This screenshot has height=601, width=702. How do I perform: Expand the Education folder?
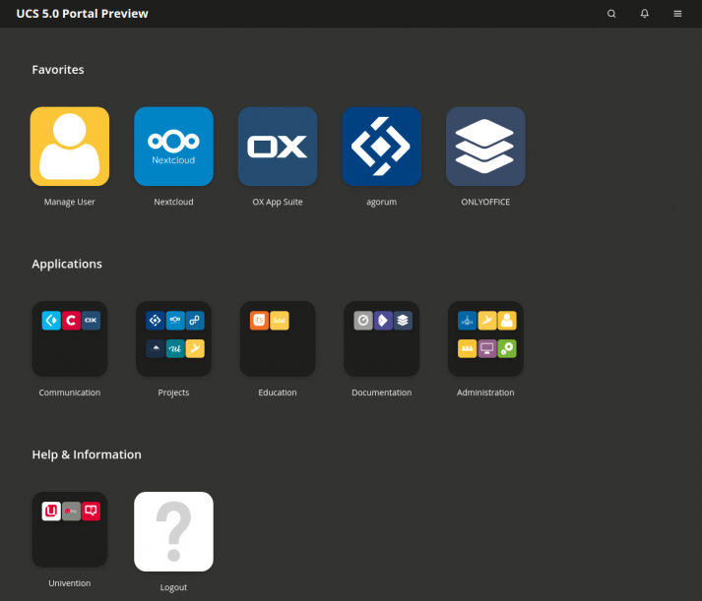278,338
